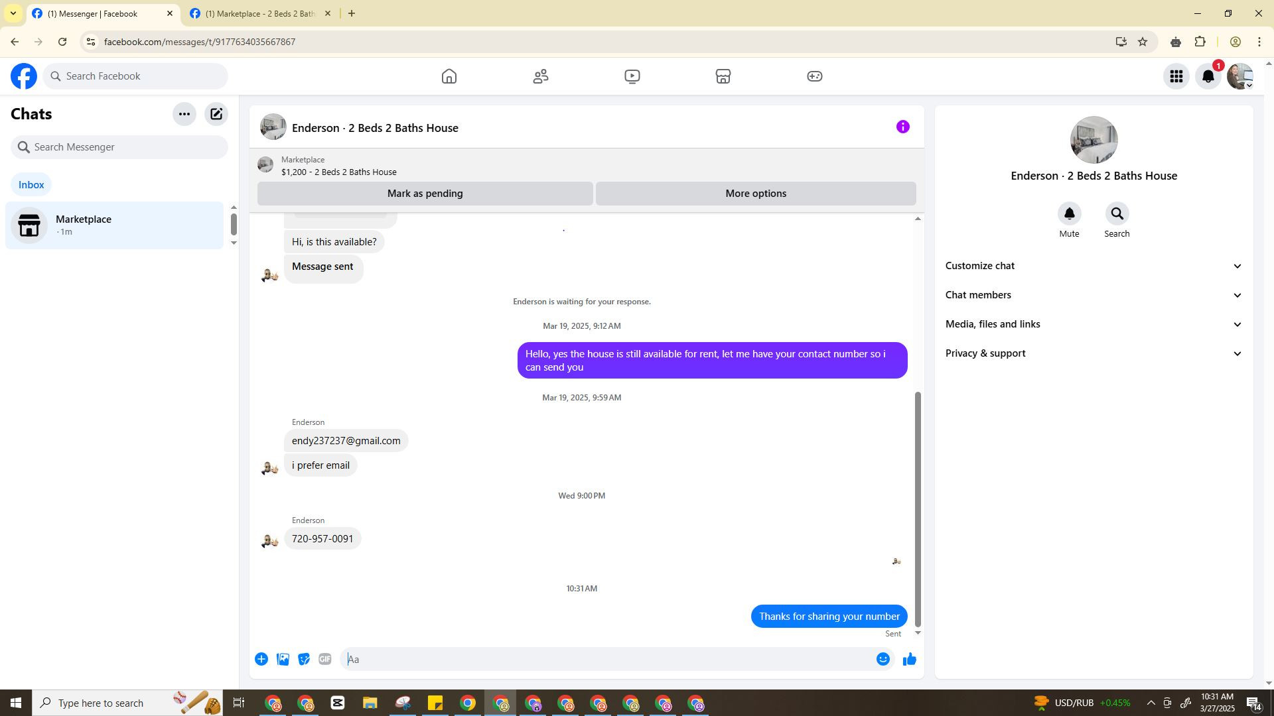Search in conversation magnifier icon
This screenshot has width=1274, height=716.
point(1117,213)
